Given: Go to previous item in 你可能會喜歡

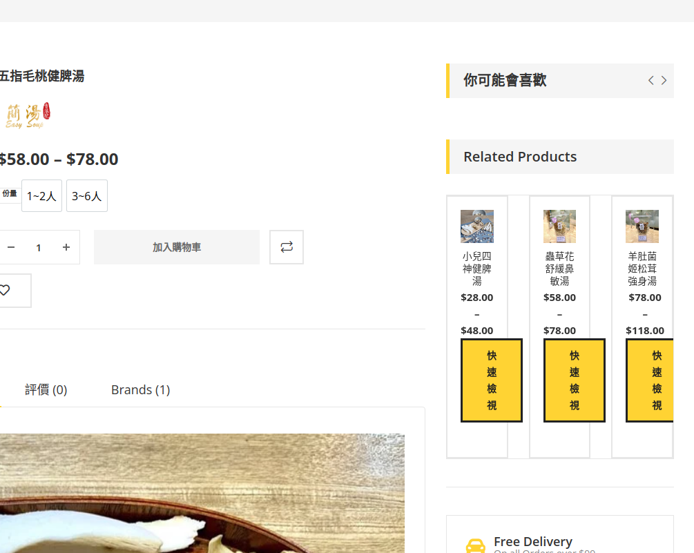Looking at the screenshot, I should point(650,80).
